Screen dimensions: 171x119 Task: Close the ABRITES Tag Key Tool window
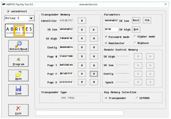pos(166,4)
